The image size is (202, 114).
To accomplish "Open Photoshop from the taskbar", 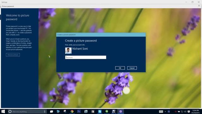I will click(79, 111).
